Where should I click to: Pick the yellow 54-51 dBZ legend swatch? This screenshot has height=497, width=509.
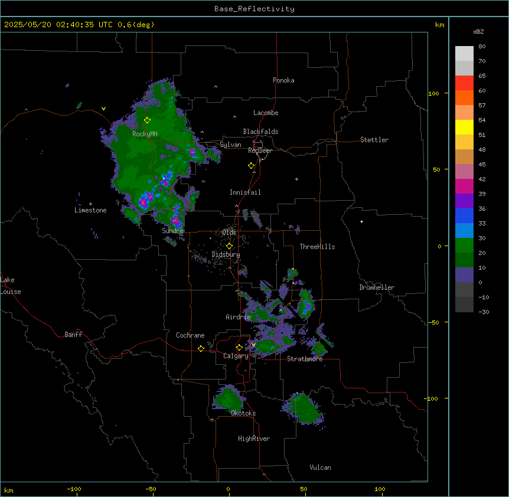tap(464, 127)
